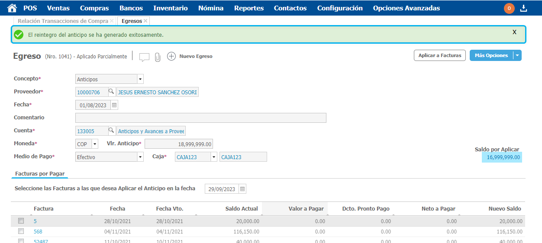Viewport: 542px width, 243px height.
Task: Click the paperclip attachment icon
Action: tap(158, 57)
